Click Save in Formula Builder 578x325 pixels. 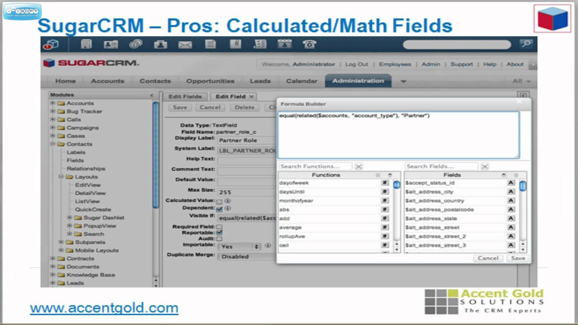click(518, 258)
